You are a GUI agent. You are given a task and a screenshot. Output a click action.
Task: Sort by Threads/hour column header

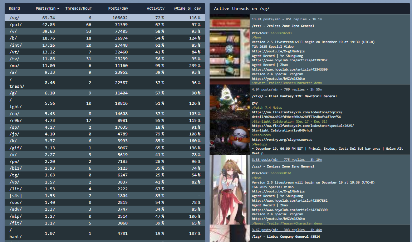78,9
